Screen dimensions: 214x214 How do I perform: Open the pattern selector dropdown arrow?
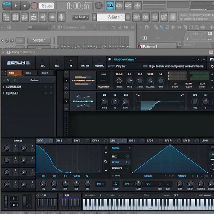[94, 17]
